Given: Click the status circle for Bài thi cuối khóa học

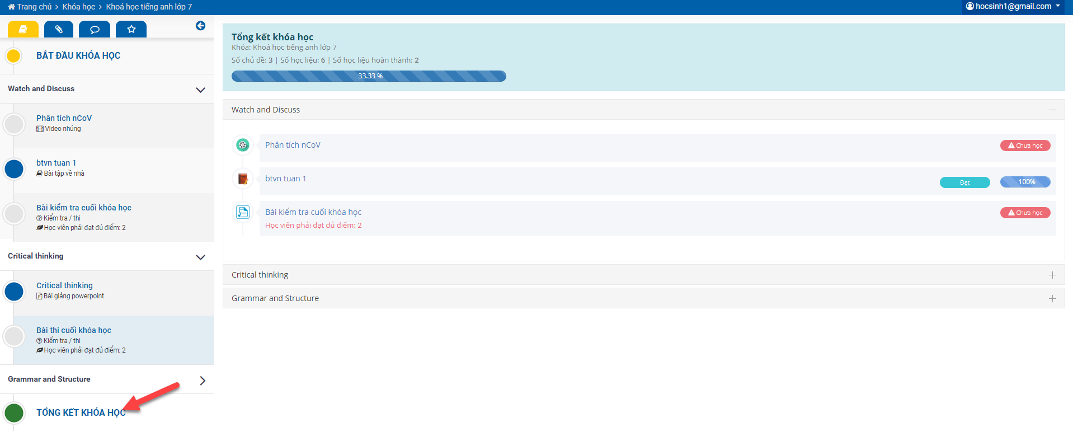Looking at the screenshot, I should (14, 336).
